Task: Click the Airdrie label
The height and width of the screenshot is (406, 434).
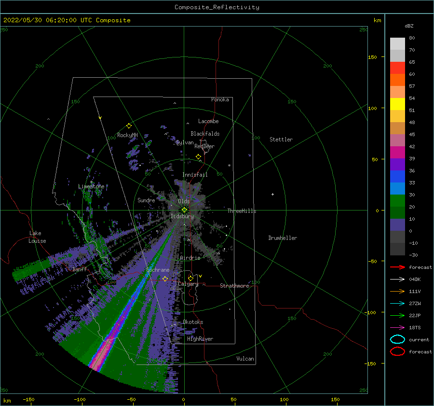Action: tap(190, 258)
